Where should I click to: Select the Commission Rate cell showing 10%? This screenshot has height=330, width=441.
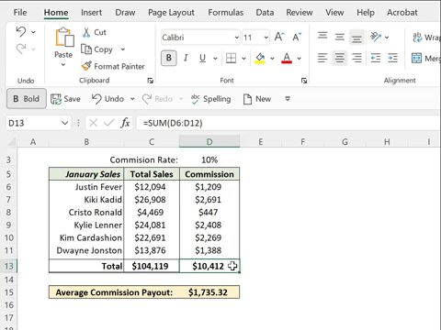[x=209, y=159]
